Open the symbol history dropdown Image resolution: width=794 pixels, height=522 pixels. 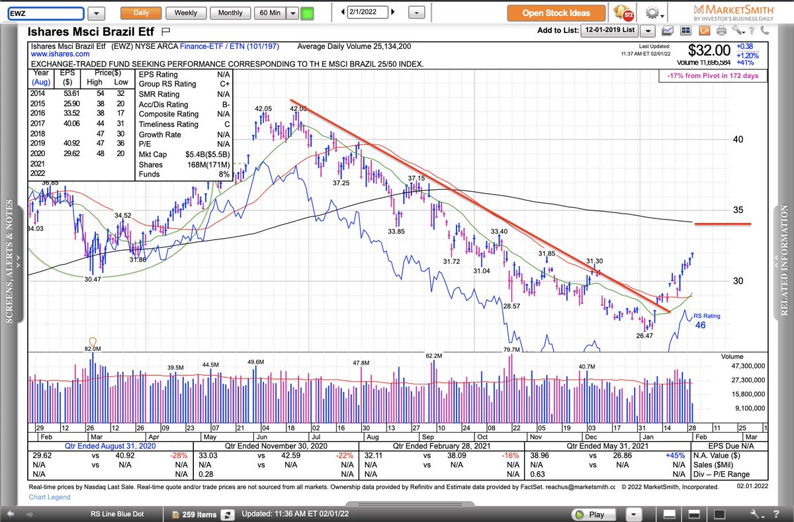point(97,13)
